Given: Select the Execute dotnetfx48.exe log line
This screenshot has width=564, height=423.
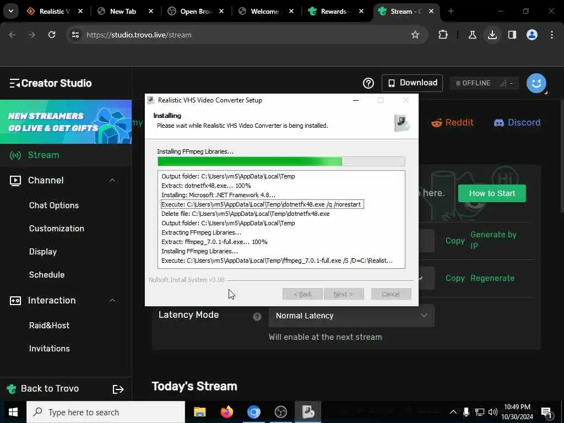Looking at the screenshot, I should click(x=262, y=204).
